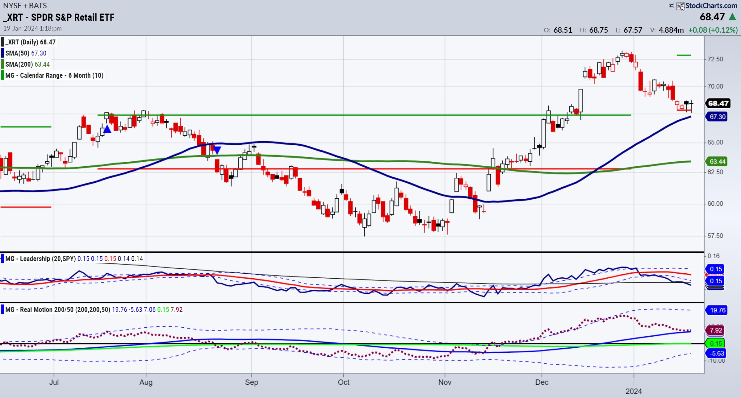This screenshot has width=741, height=398.
Task: Click the black swatch next to _XRT (Daily)
Action: pos(3,42)
